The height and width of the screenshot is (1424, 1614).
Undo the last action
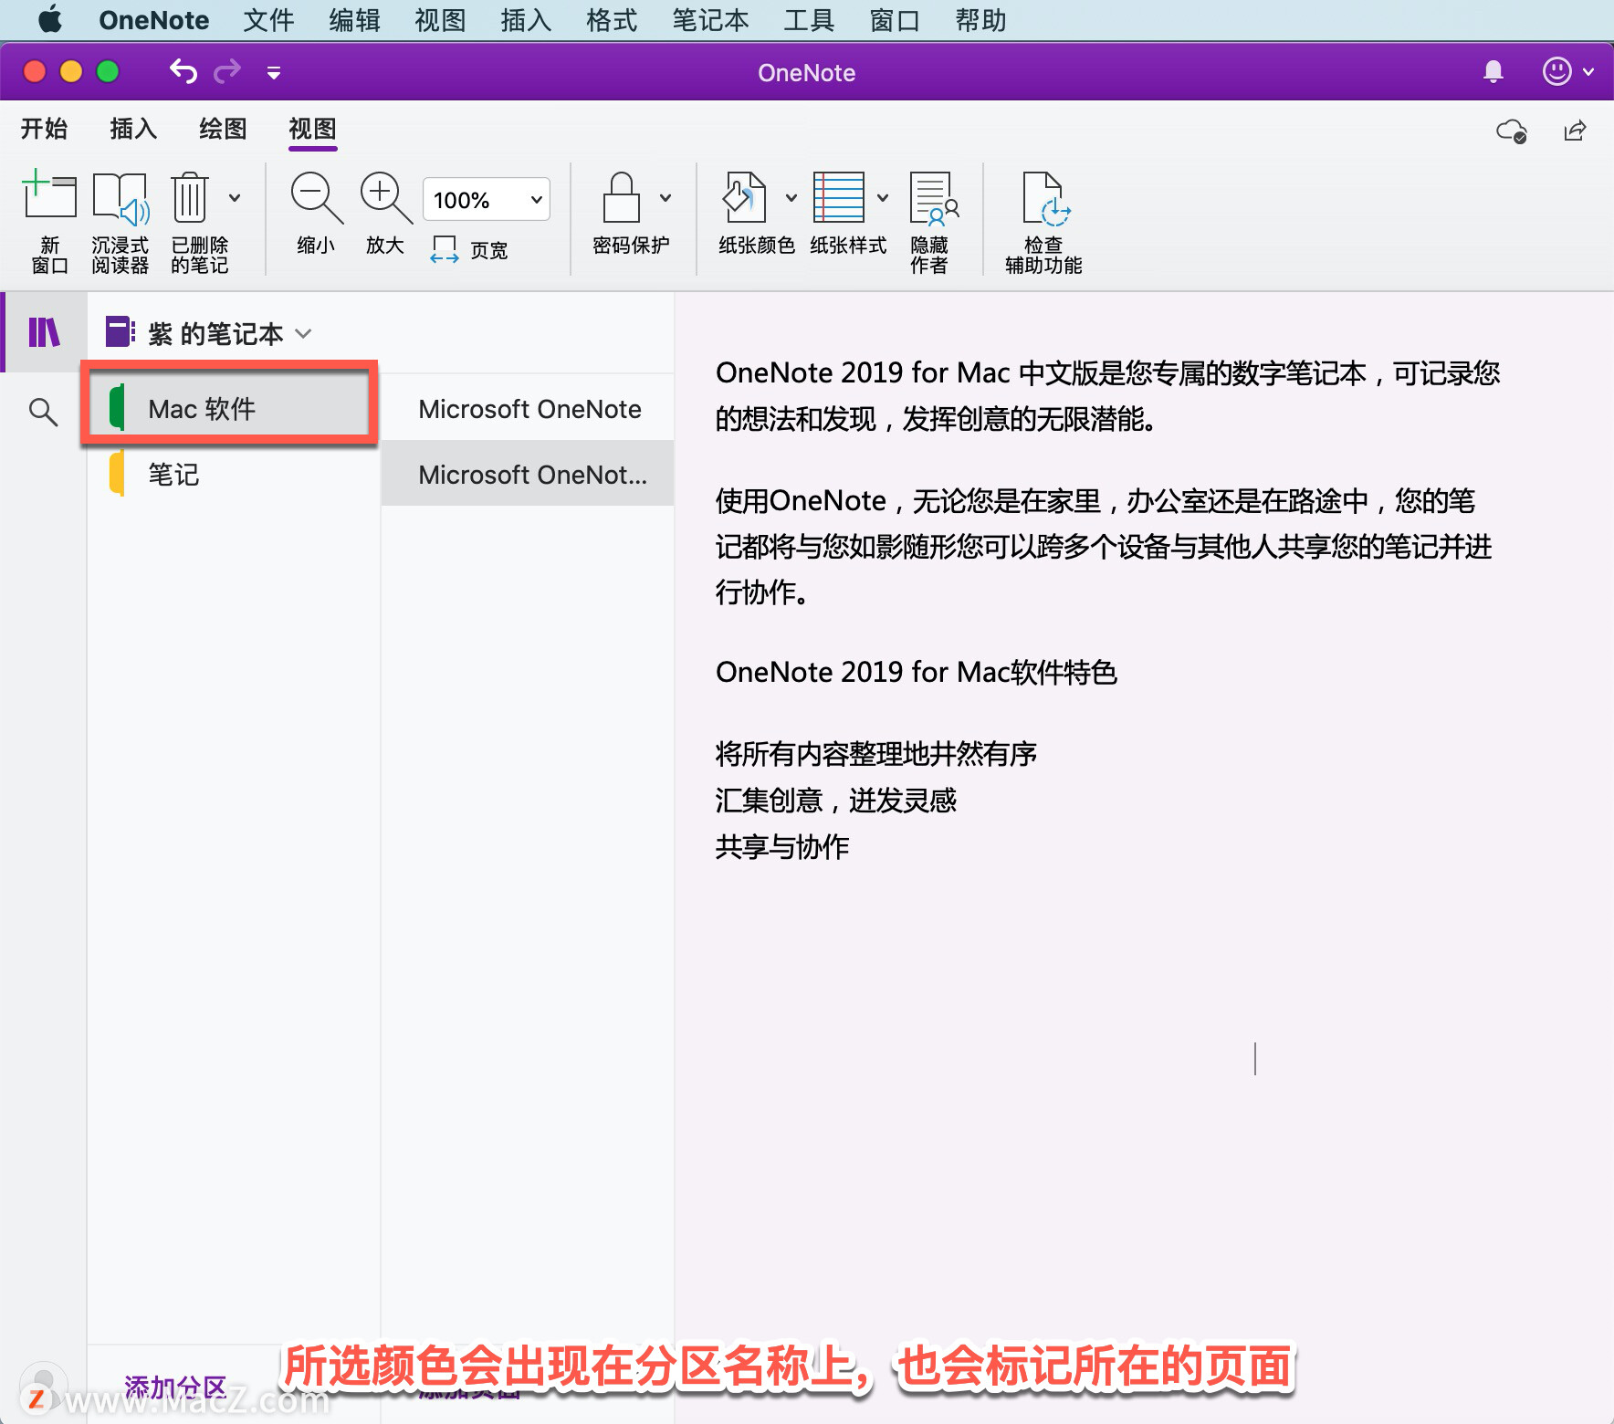pyautogui.click(x=183, y=71)
